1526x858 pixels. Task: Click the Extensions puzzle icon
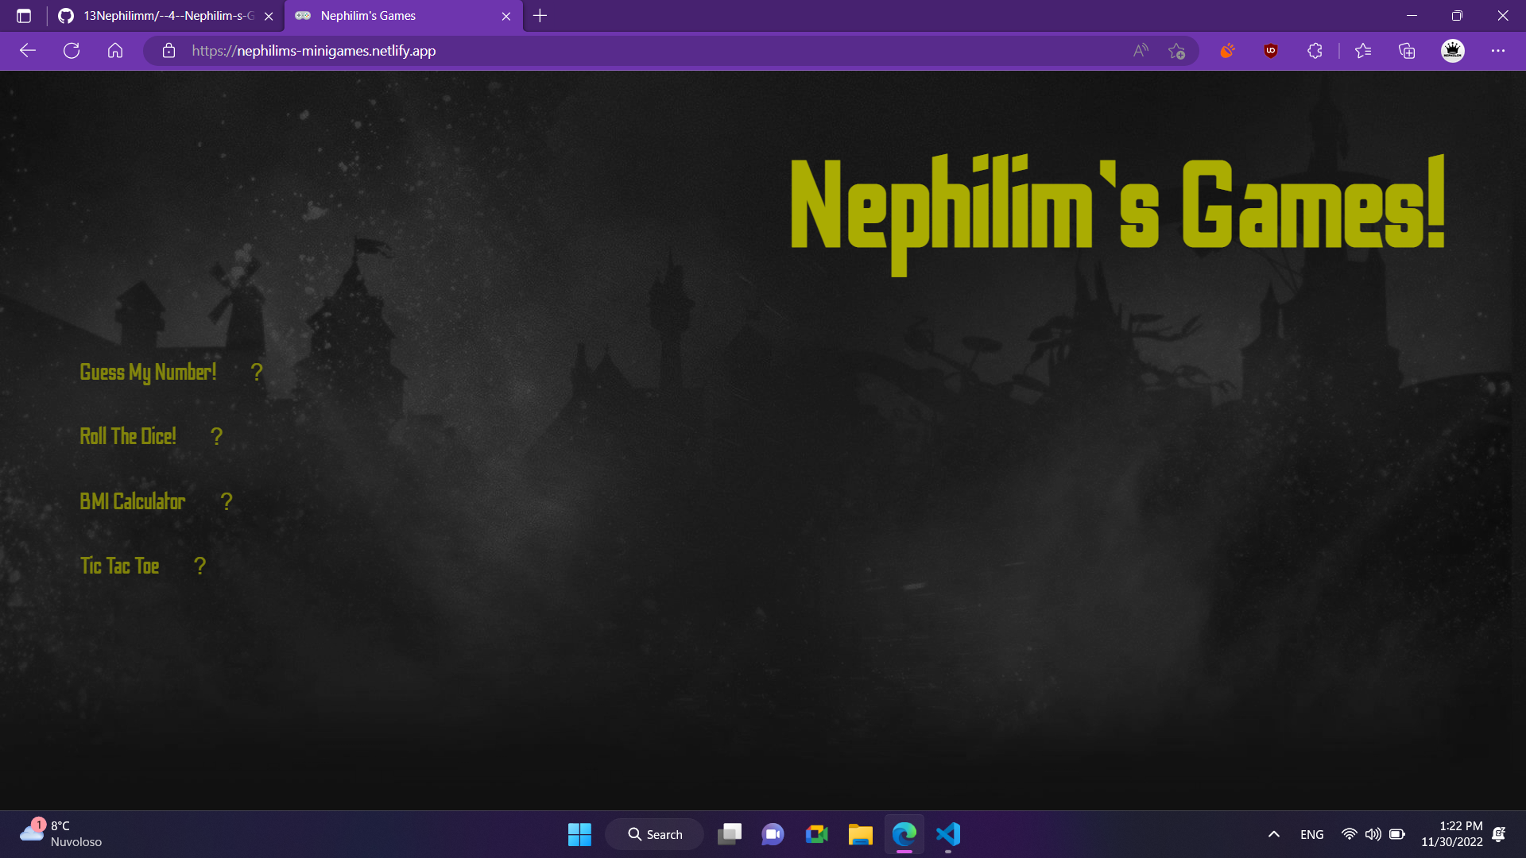coord(1314,50)
